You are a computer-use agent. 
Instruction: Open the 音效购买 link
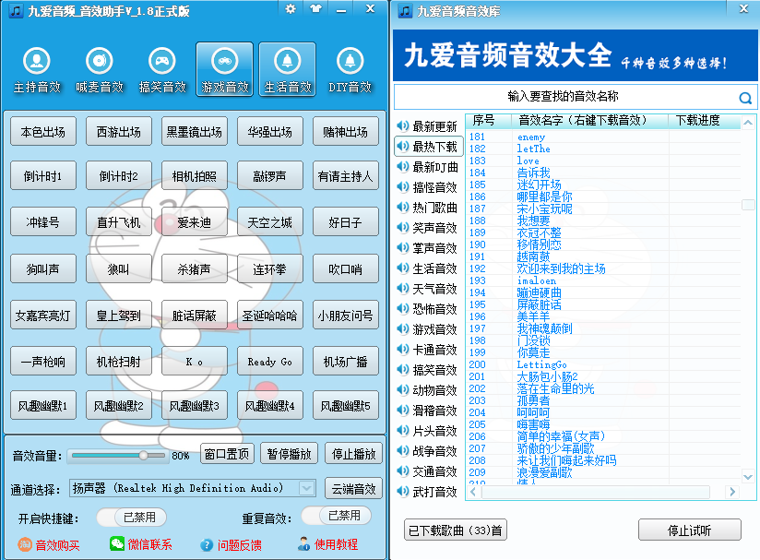coord(57,545)
